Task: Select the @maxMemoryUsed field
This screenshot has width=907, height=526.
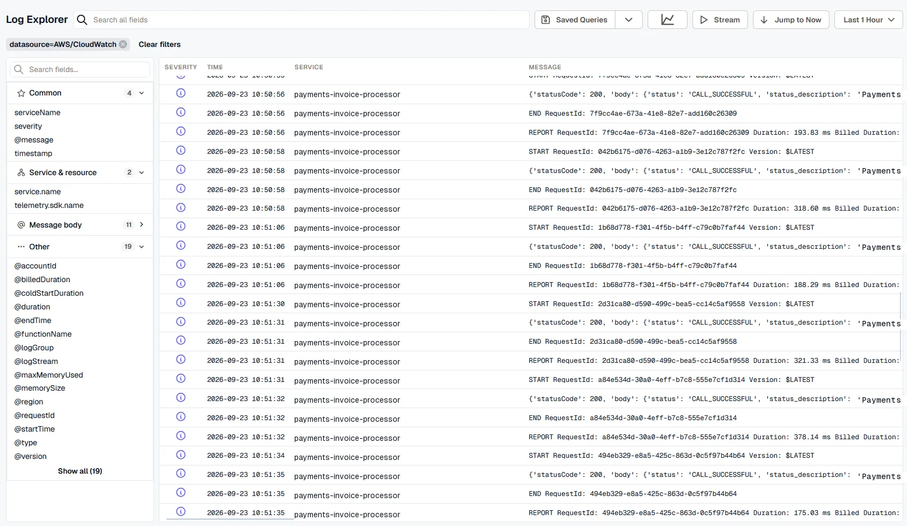Action: 49,375
